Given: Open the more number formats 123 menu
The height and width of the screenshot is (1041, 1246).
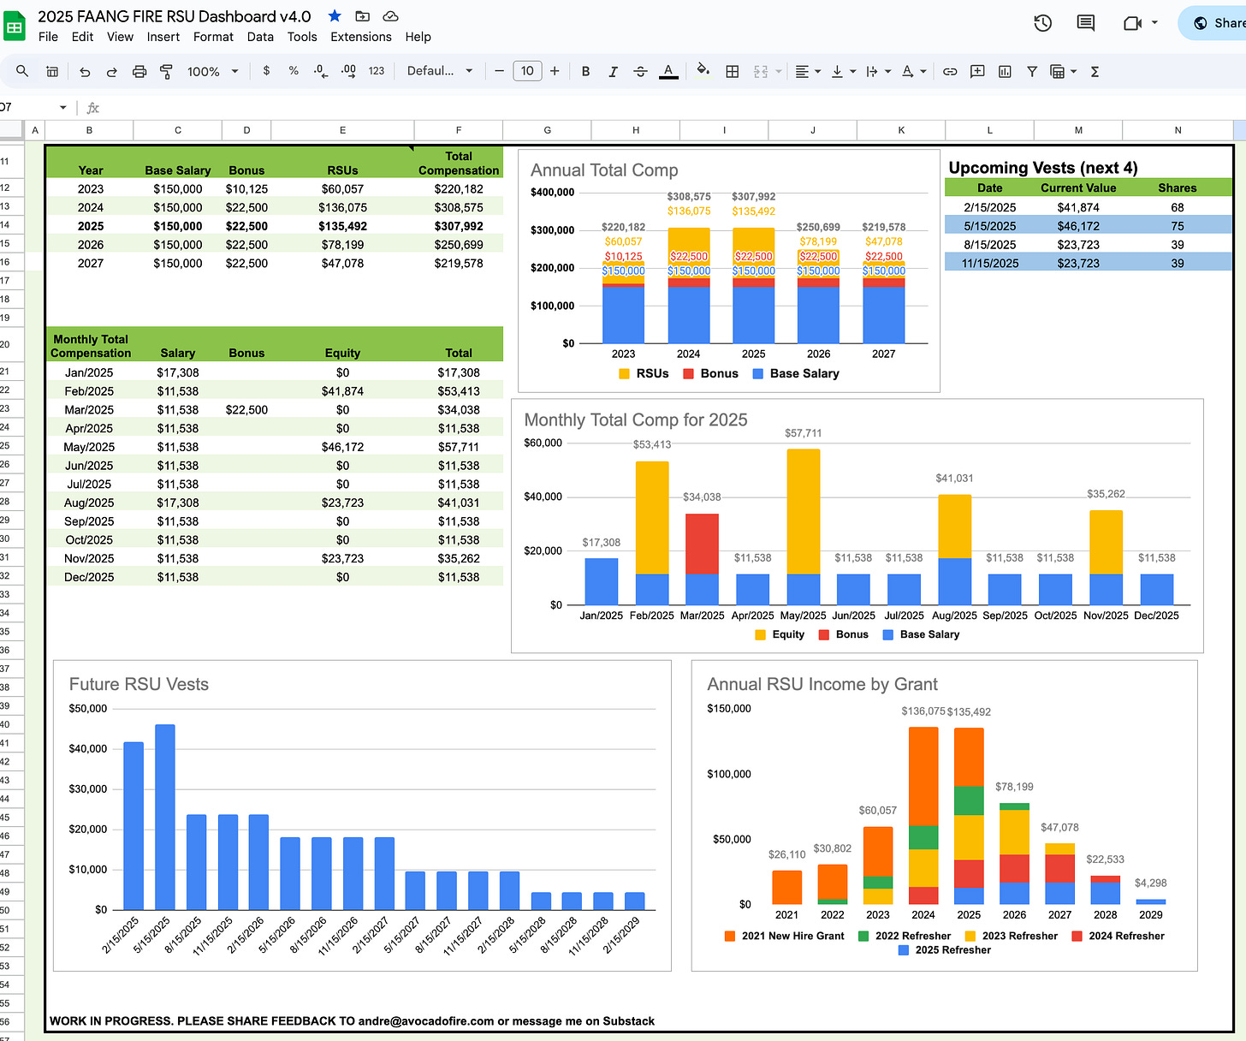Looking at the screenshot, I should (377, 71).
